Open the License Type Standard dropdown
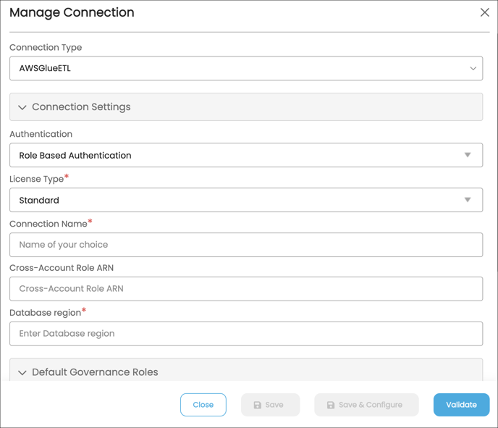Screen dimensions: 498x428 coord(246,200)
